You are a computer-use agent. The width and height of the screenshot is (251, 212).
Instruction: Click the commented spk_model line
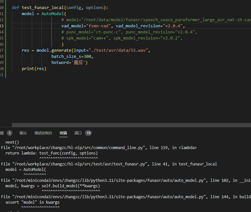(122, 38)
